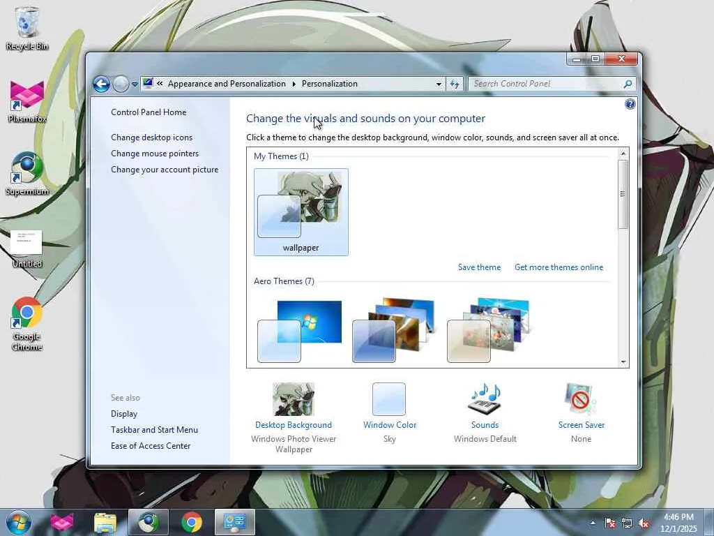The height and width of the screenshot is (536, 714).
Task: Select the third Aero theme with character art
Action: pyautogui.click(x=489, y=330)
